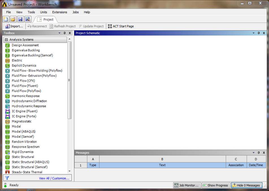This screenshot has height=191, width=269.
Task: Click Hide 0 Messages button
Action: (246, 185)
